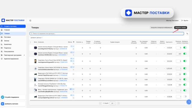
Task: Click the sidebar collapse icon
Action: 30,21
